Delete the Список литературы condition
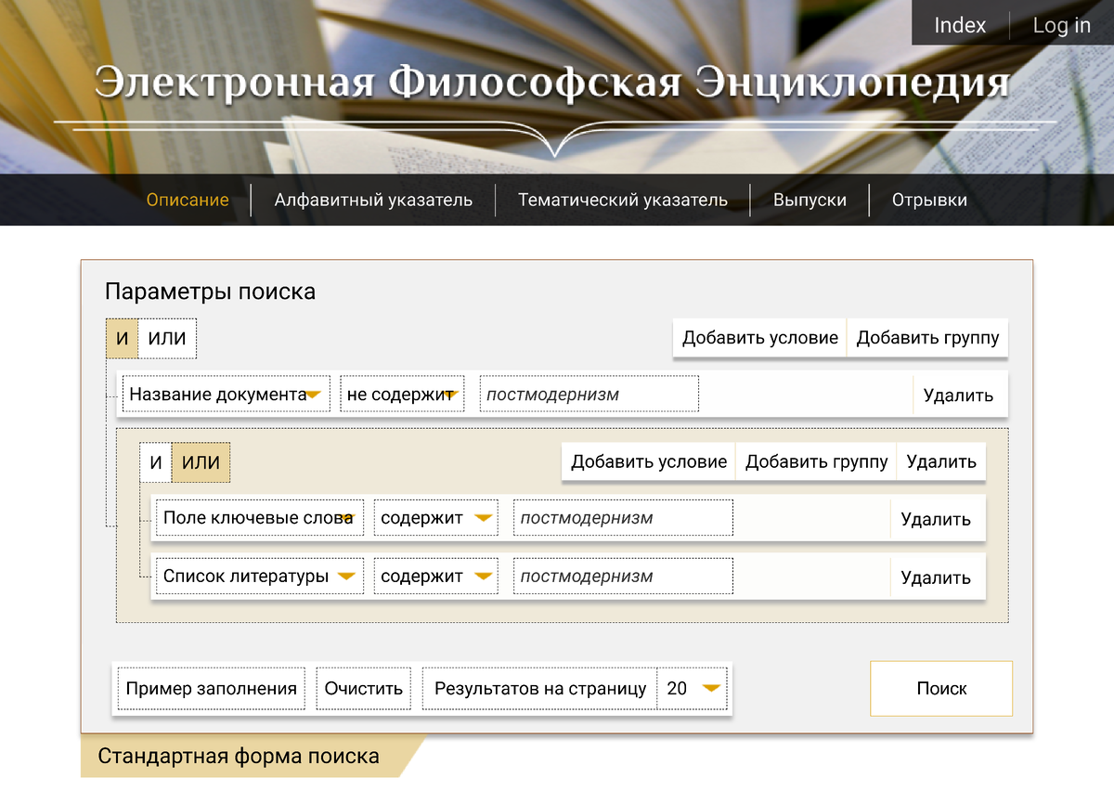This screenshot has height=804, width=1114. coord(936,577)
